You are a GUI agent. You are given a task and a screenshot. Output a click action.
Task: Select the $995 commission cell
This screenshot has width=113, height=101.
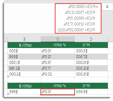(24, 92)
